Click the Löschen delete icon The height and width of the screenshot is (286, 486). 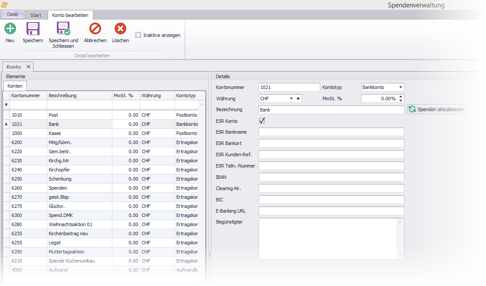click(120, 29)
